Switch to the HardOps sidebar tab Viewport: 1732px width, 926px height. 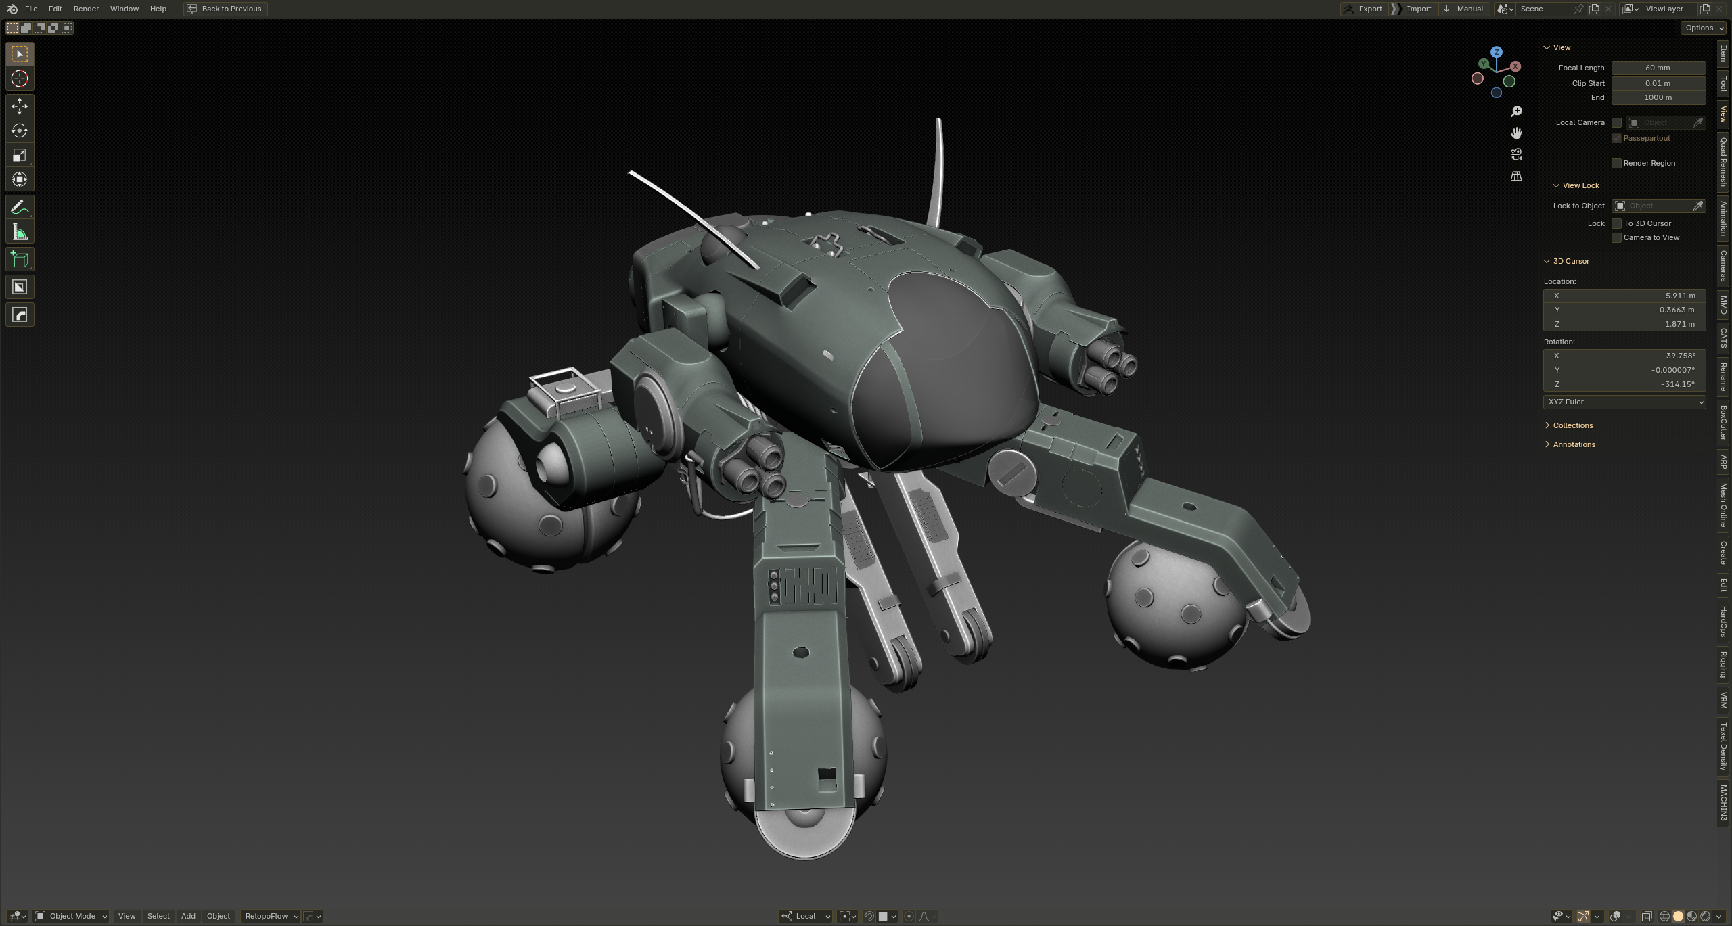coord(1723,621)
